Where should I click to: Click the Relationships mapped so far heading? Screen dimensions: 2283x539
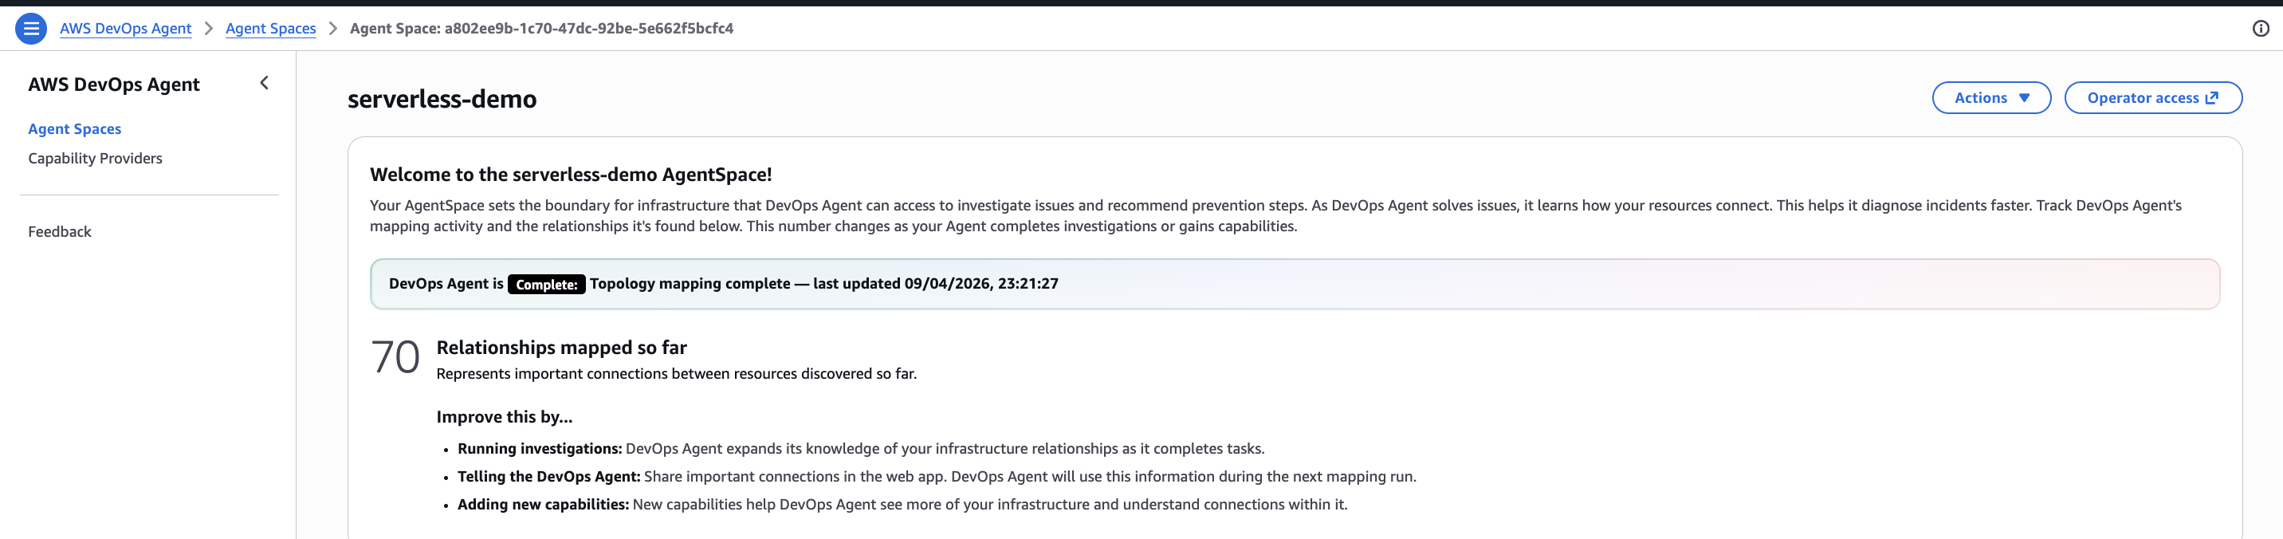561,348
